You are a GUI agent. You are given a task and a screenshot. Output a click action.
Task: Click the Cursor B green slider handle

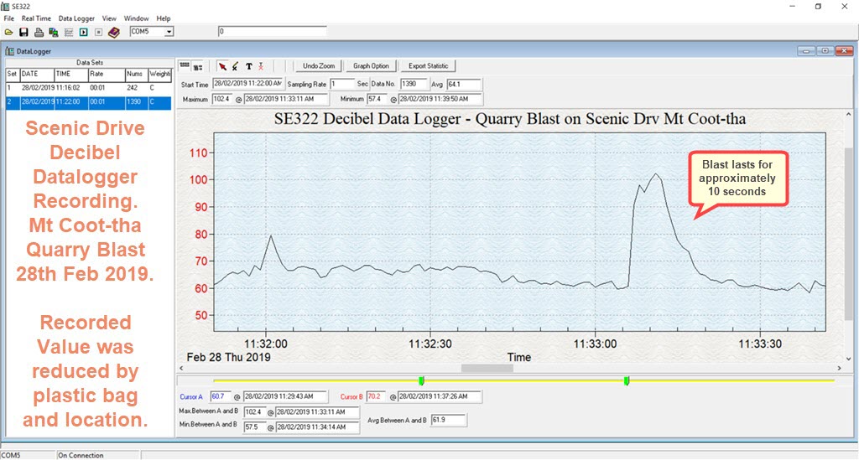(x=626, y=380)
